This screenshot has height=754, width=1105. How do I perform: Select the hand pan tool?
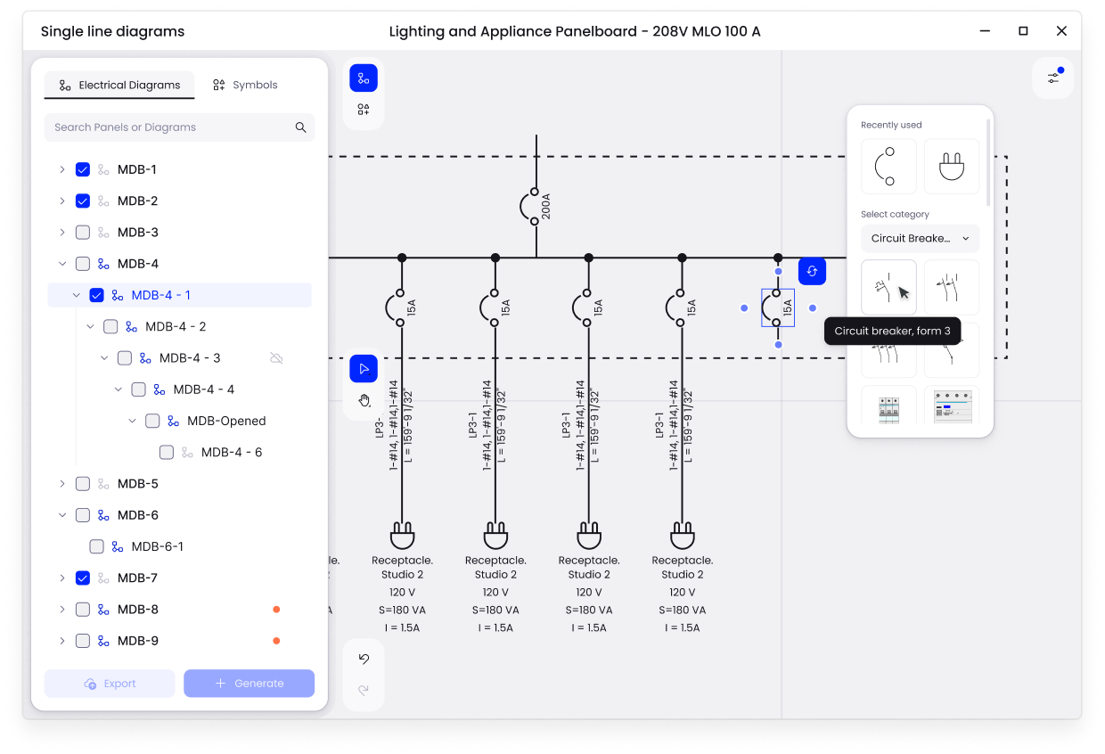click(x=364, y=400)
